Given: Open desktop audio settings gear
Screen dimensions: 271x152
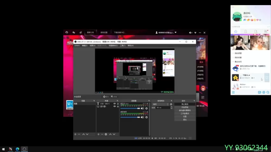Looking at the screenshot, I should [x=147, y=117].
